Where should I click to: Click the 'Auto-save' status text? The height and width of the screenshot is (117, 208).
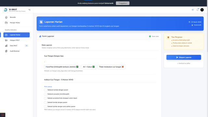point(155,36)
